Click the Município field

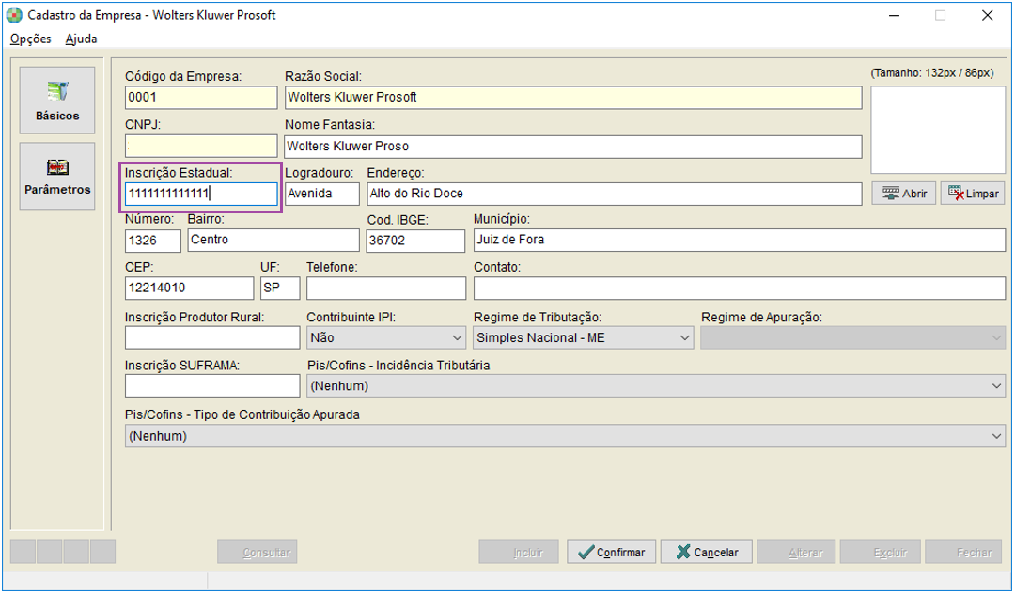(739, 240)
